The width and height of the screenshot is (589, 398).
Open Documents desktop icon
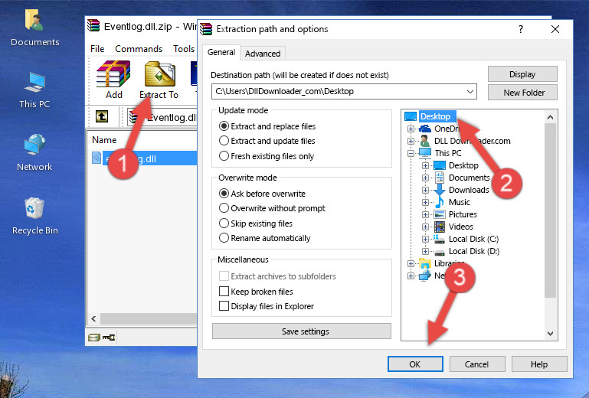[x=34, y=20]
